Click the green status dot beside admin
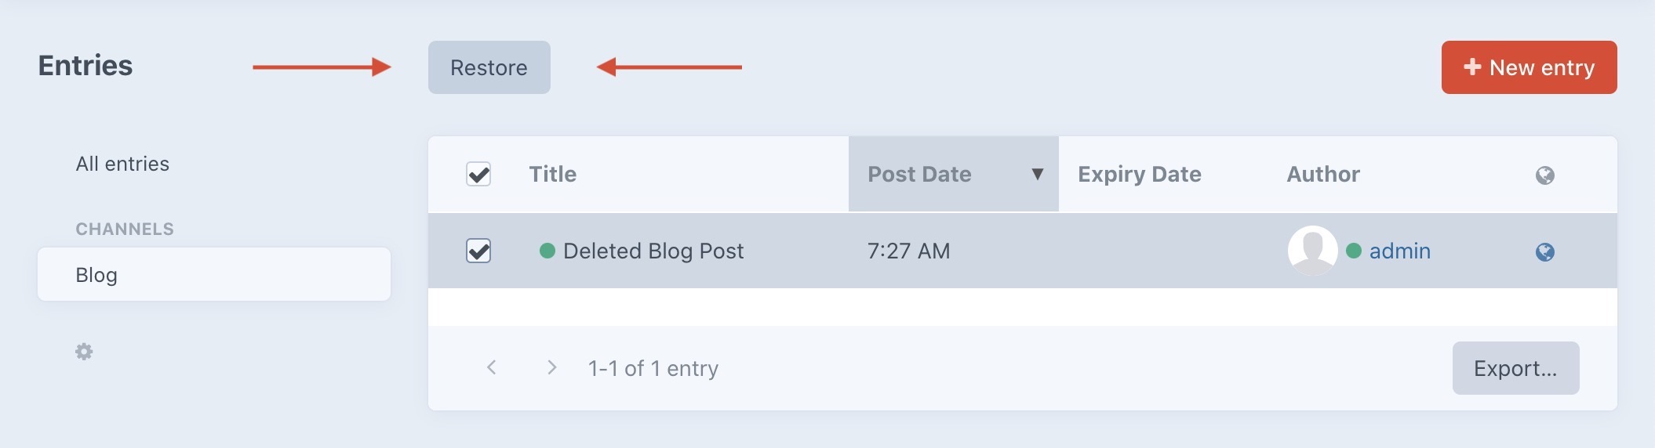This screenshot has width=1655, height=448. tap(1353, 251)
